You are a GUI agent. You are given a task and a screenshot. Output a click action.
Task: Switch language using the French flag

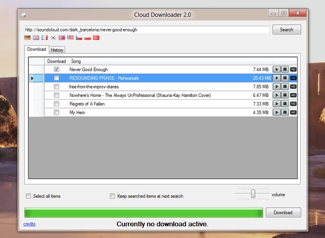(x=44, y=38)
